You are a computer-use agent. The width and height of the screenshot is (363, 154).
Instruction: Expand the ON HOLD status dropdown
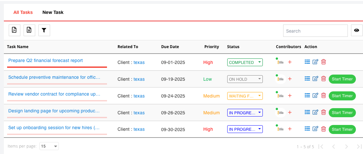pyautogui.click(x=245, y=79)
